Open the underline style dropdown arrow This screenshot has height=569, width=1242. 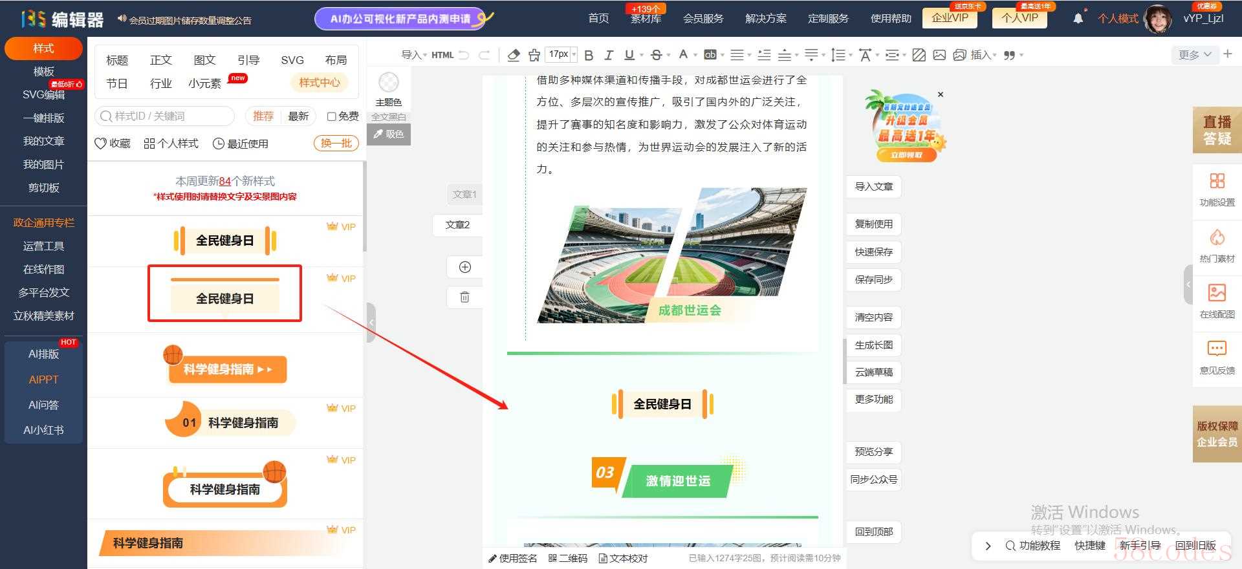tap(641, 55)
